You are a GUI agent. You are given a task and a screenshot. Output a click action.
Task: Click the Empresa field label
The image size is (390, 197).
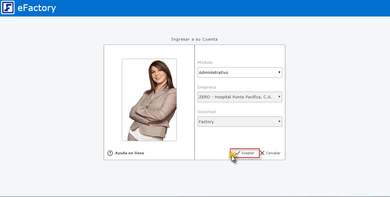point(206,87)
